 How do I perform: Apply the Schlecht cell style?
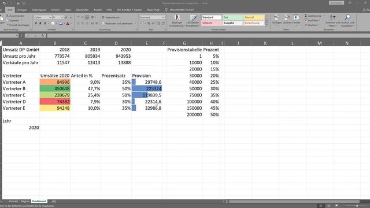[x=212, y=23]
